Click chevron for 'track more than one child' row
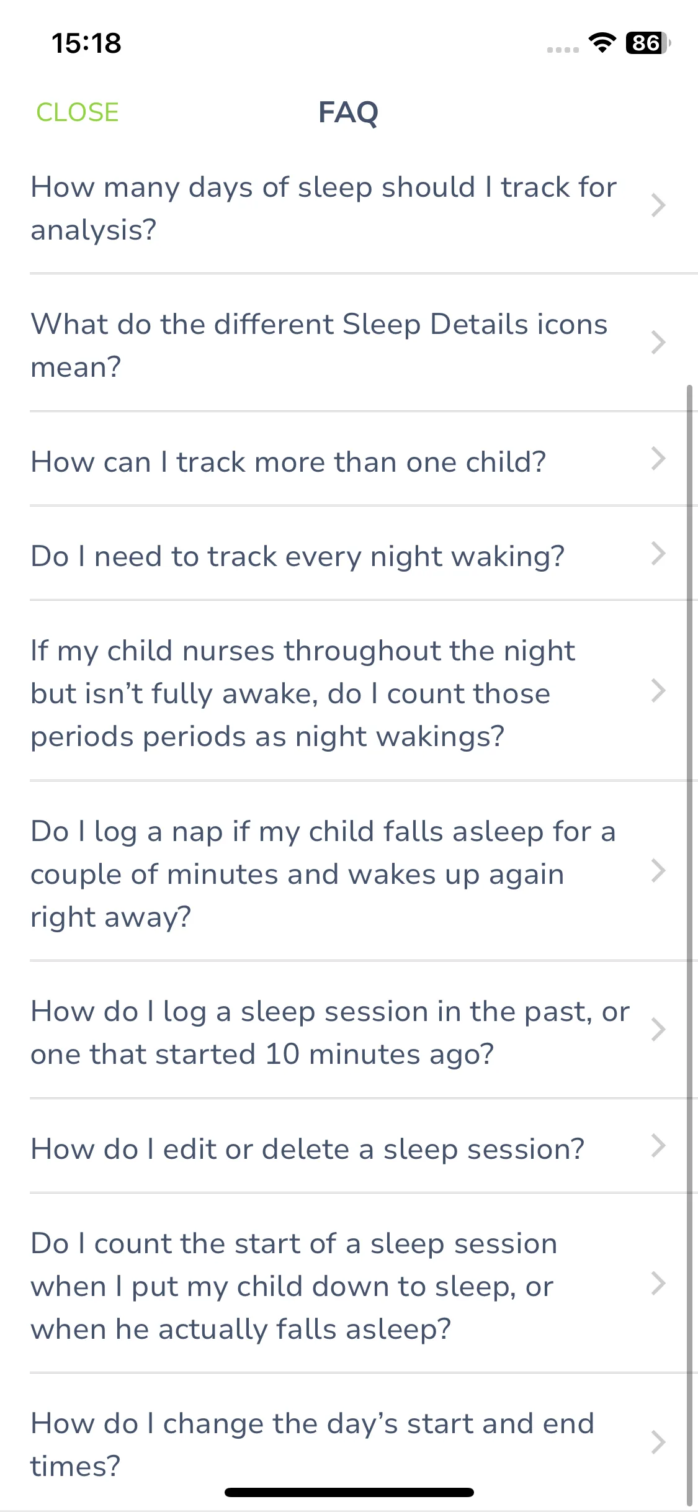Image resolution: width=698 pixels, height=1512 pixels. [658, 459]
